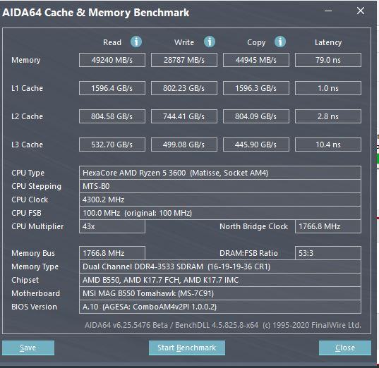379x368 pixels.
Task: Select Memory Latency value 79.0 ns
Action: (x=328, y=60)
